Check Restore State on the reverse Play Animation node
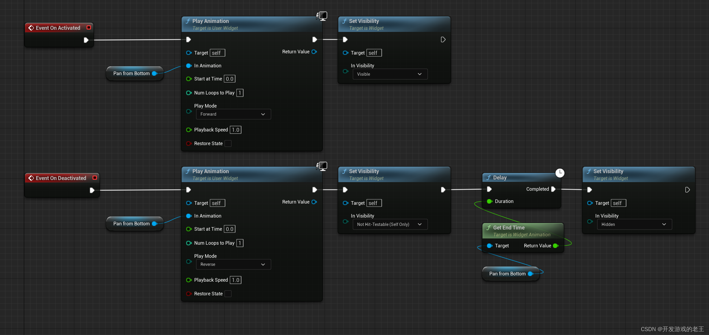This screenshot has width=709, height=335. coord(228,294)
